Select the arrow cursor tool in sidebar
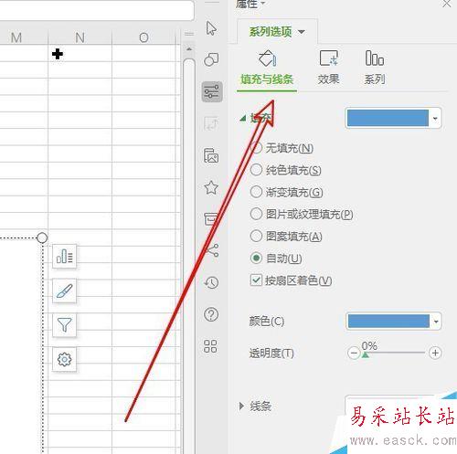 (211, 28)
